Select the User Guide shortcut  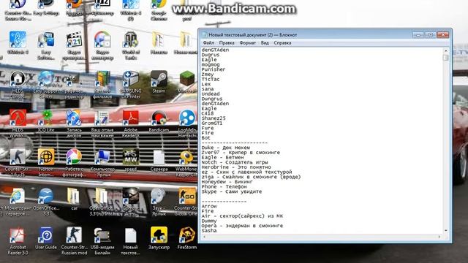(46, 238)
